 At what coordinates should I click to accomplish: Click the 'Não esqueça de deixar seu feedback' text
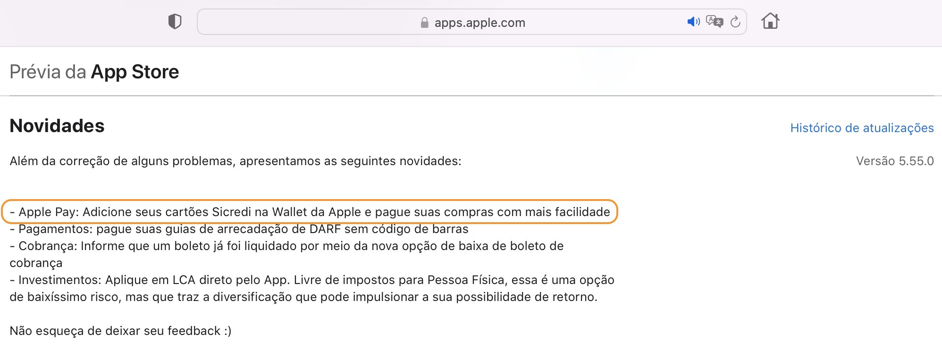pyautogui.click(x=120, y=331)
